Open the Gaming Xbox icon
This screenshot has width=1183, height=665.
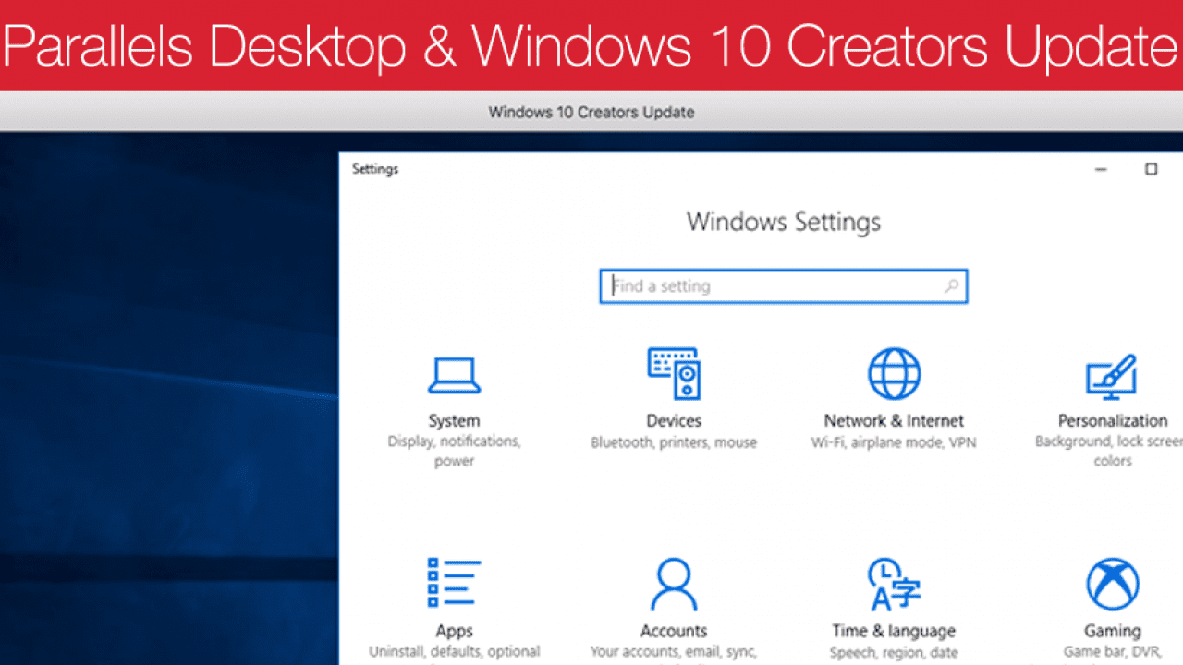1112,585
